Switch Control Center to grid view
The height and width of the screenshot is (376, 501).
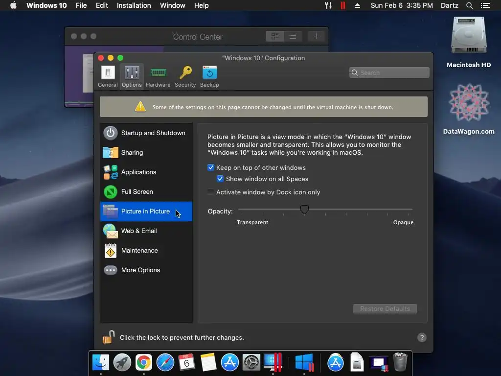click(275, 36)
